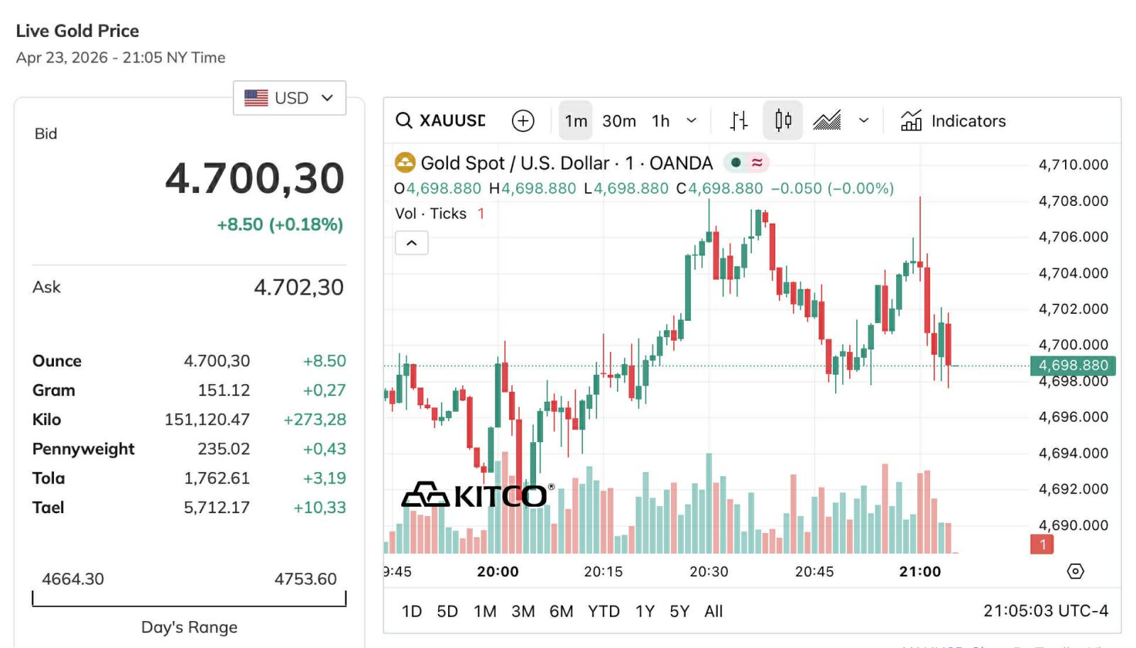Image resolution: width=1136 pixels, height=648 pixels.
Task: Click the add symbol plus icon
Action: click(x=523, y=121)
